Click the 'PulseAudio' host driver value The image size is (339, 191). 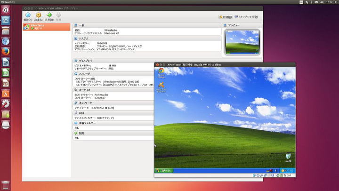click(x=101, y=95)
